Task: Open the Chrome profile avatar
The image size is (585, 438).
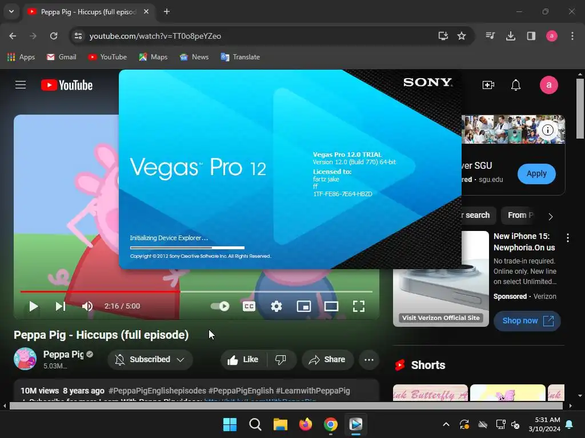Action: point(552,36)
